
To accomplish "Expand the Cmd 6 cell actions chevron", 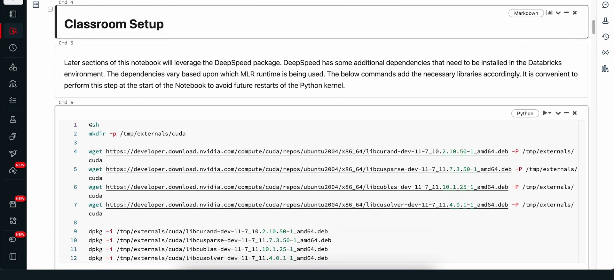I will point(558,113).
